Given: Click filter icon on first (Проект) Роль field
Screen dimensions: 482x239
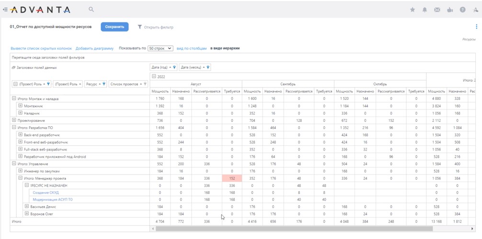Looking at the screenshot, I should click(48, 84).
